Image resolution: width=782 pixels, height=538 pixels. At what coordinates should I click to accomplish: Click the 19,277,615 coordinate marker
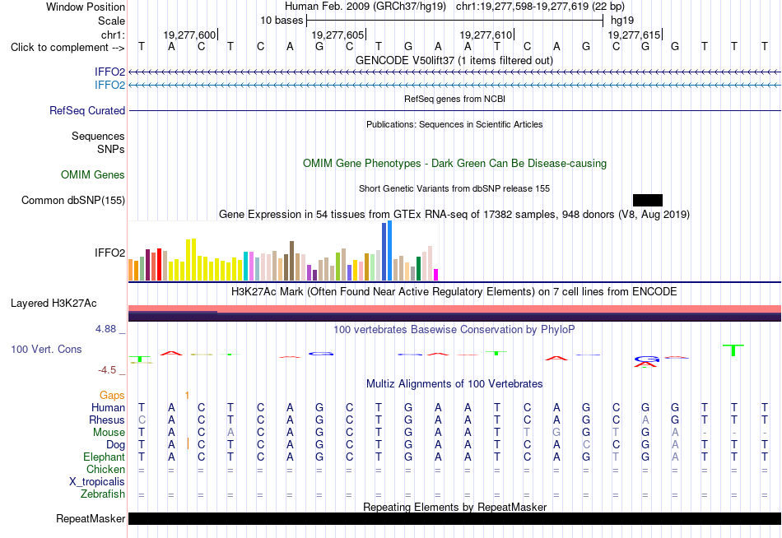coord(634,35)
